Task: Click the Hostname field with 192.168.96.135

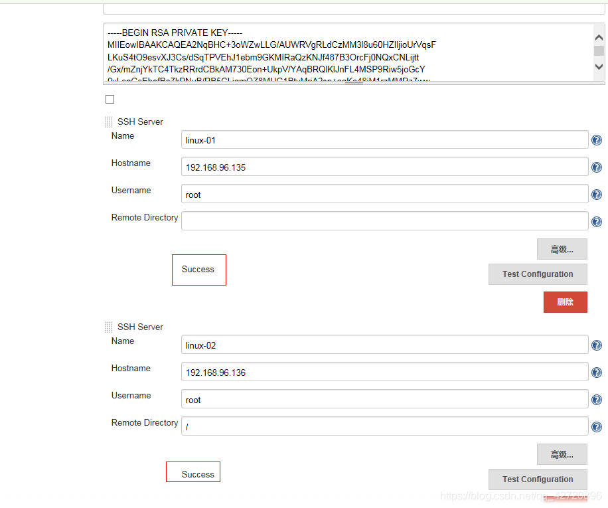Action: pyautogui.click(x=385, y=167)
